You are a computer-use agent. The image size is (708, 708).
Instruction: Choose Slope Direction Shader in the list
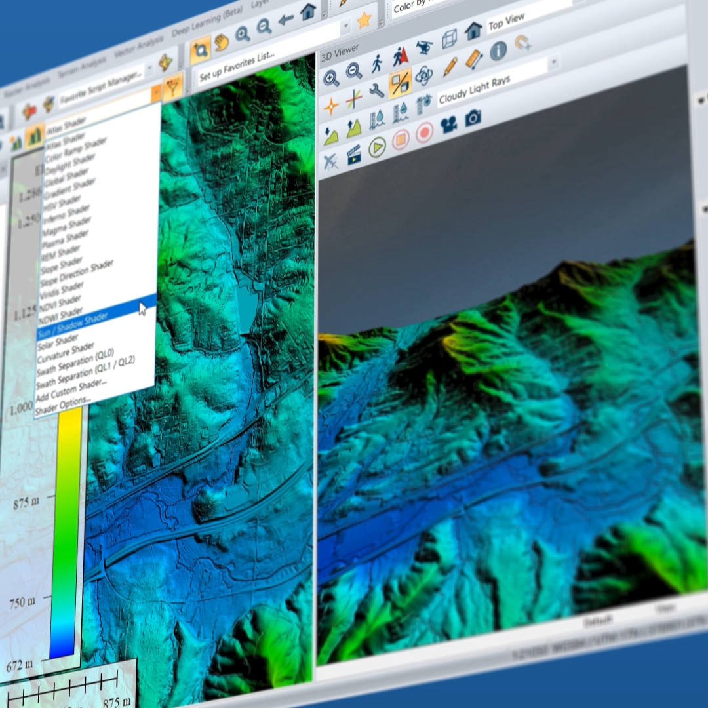tap(77, 273)
